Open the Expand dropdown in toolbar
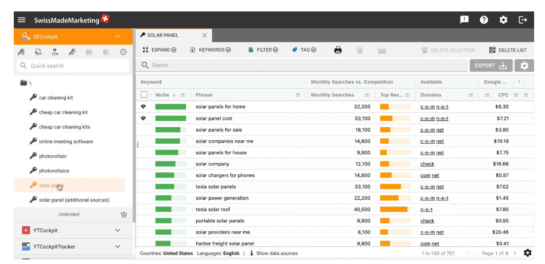Image resolution: width=545 pixels, height=264 pixels. click(159, 50)
